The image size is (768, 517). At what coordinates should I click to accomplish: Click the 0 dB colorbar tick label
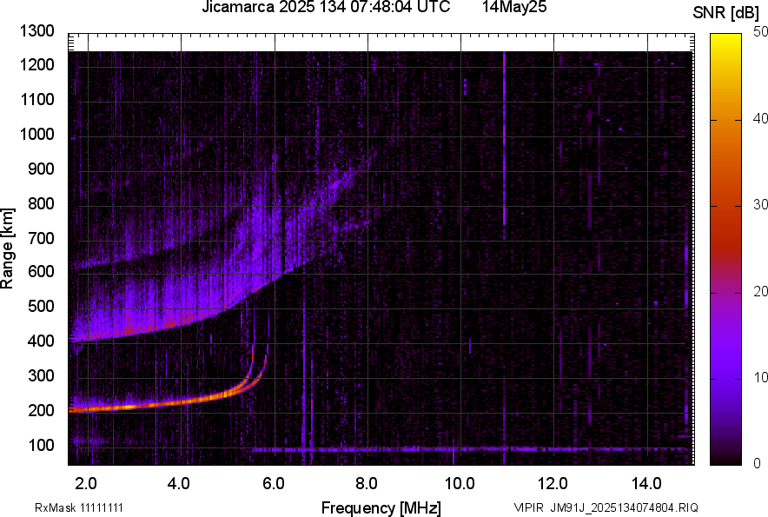(758, 463)
